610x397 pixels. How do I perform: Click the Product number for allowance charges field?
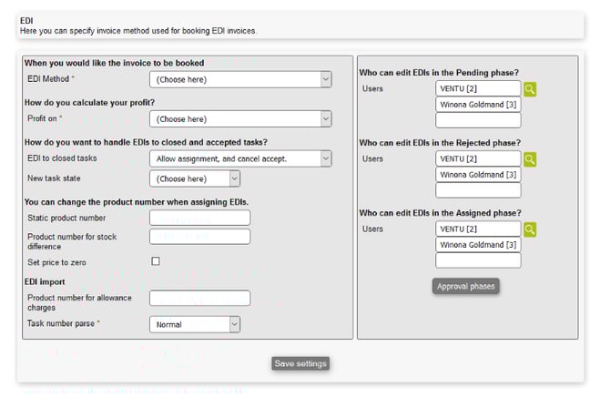pos(199,298)
